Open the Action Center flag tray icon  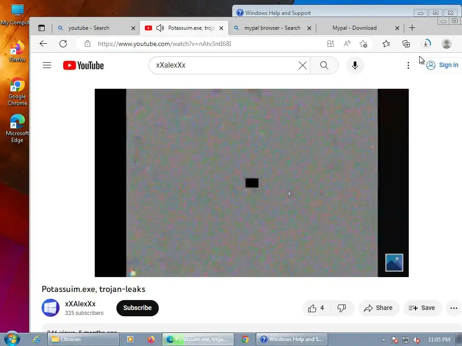[x=395, y=340]
